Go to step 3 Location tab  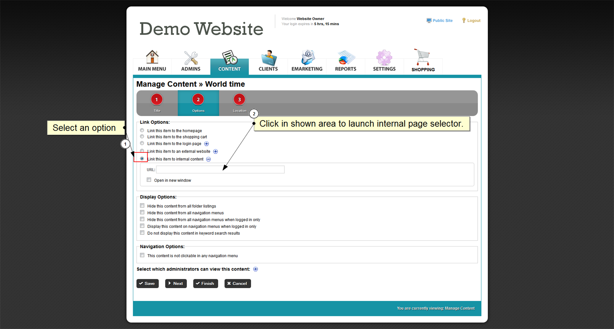239,100
